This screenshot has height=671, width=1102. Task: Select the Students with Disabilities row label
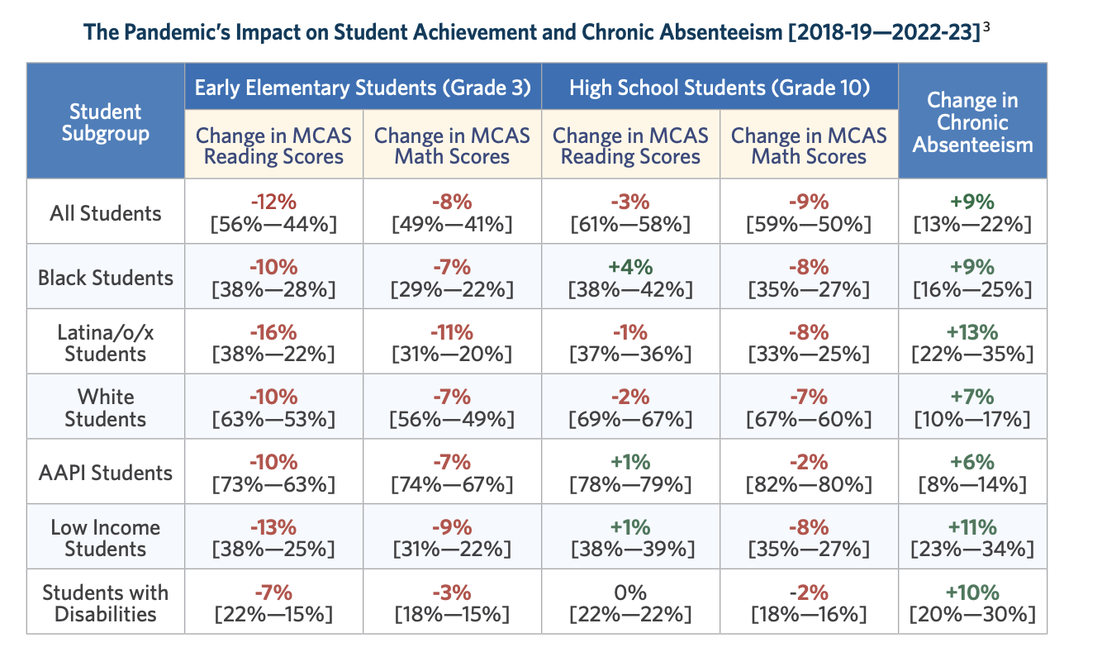coord(106,602)
